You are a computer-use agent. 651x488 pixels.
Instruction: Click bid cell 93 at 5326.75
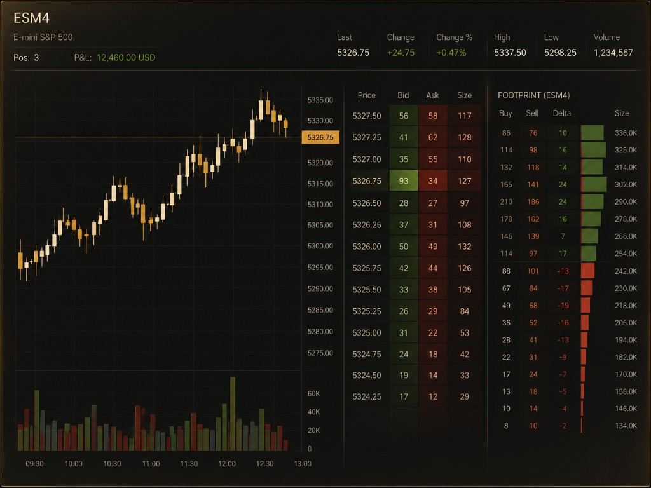404,181
